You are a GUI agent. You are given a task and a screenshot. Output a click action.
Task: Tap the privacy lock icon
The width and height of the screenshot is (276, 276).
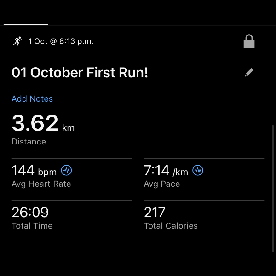pyautogui.click(x=249, y=42)
